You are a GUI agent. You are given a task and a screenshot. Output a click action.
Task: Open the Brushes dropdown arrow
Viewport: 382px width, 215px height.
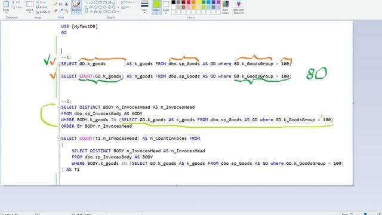click(76, 13)
